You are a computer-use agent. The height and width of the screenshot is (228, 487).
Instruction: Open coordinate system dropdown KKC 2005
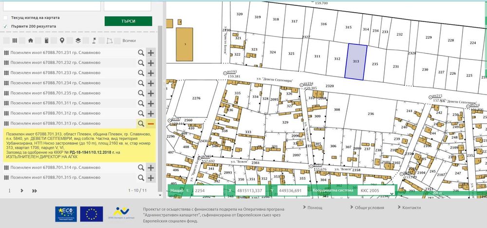pos(376,190)
